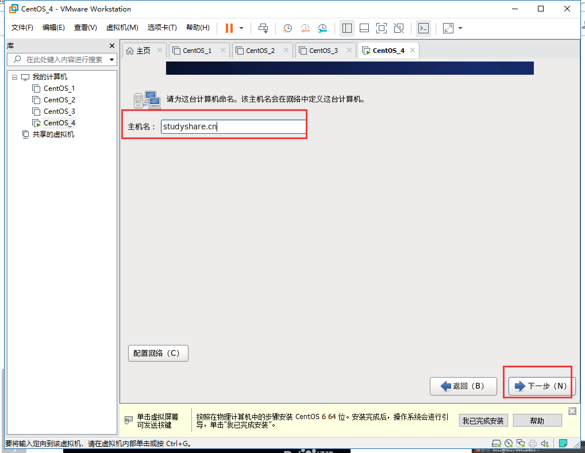
Task: Select CentOS_2 in the library tree
Action: click(59, 100)
